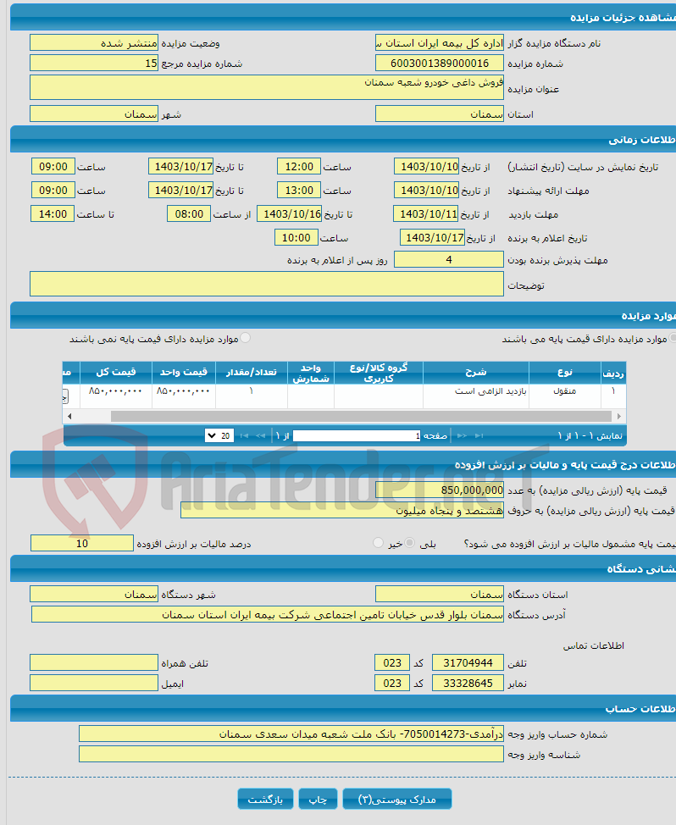Click the 'چاپ' print button
The height and width of the screenshot is (825, 676).
[x=318, y=800]
